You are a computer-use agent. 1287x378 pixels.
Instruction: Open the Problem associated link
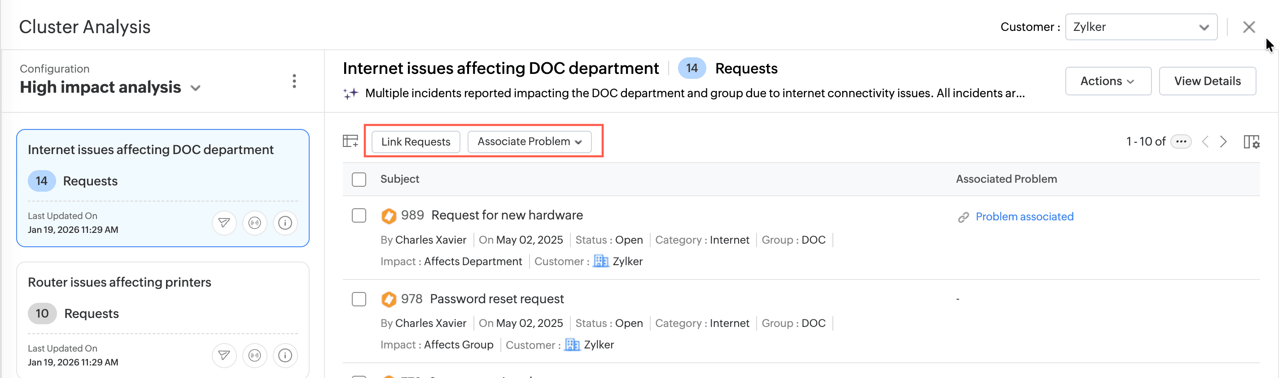coord(1024,216)
